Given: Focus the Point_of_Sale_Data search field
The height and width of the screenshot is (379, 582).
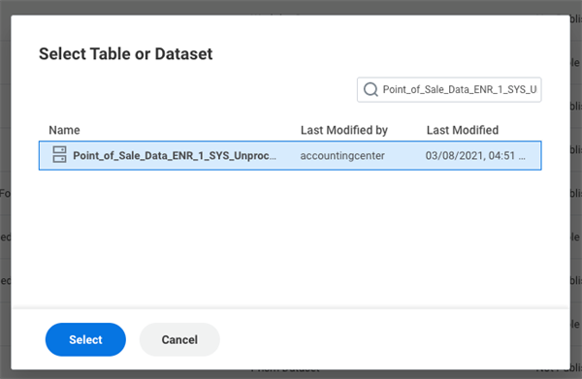Looking at the screenshot, I should click(449, 90).
